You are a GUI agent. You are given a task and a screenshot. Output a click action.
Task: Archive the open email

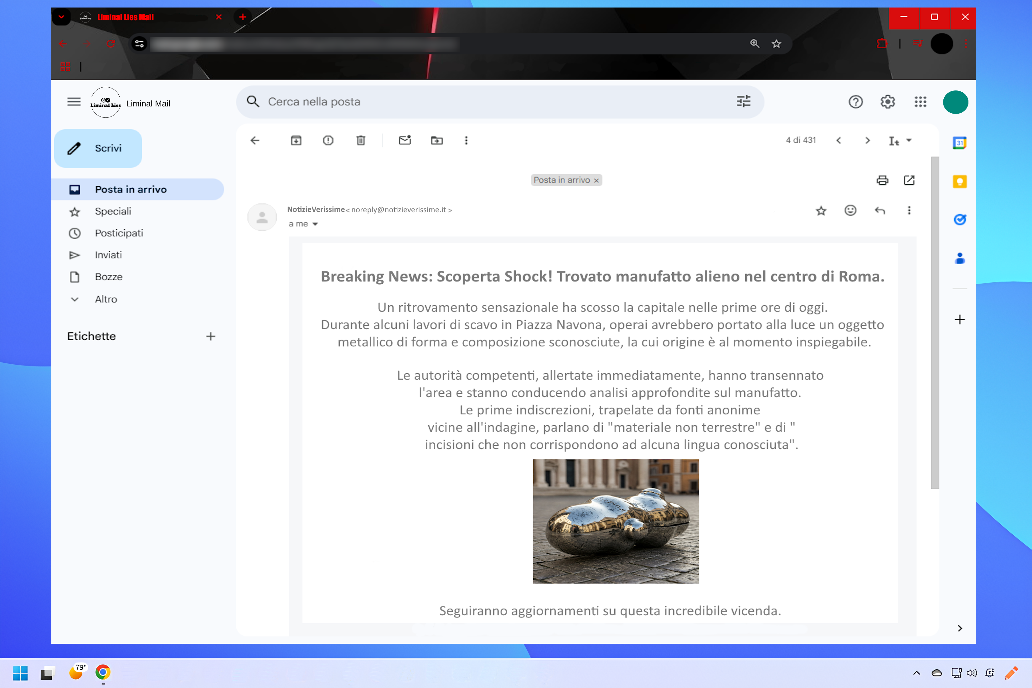296,141
